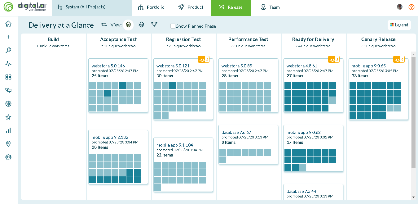Click the ball-shaped icon in the sidebar

[8, 104]
